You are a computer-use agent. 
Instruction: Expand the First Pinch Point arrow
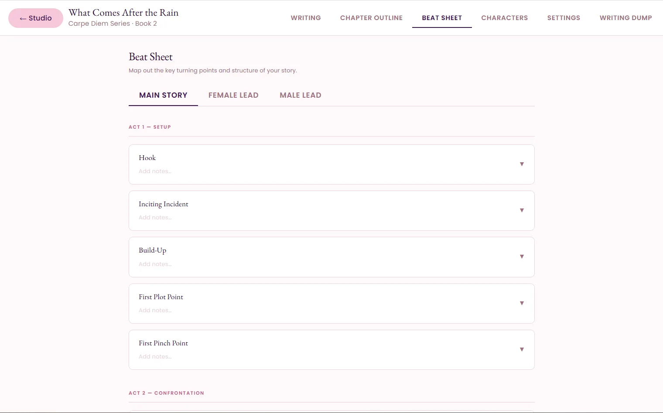click(x=522, y=349)
